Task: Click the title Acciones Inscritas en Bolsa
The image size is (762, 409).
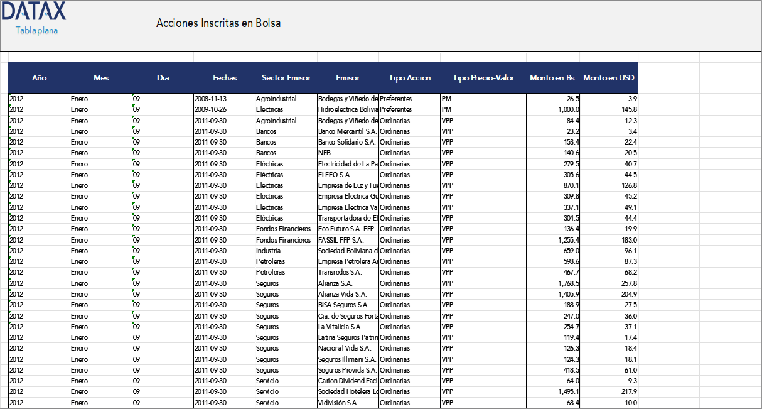Action: tap(218, 23)
